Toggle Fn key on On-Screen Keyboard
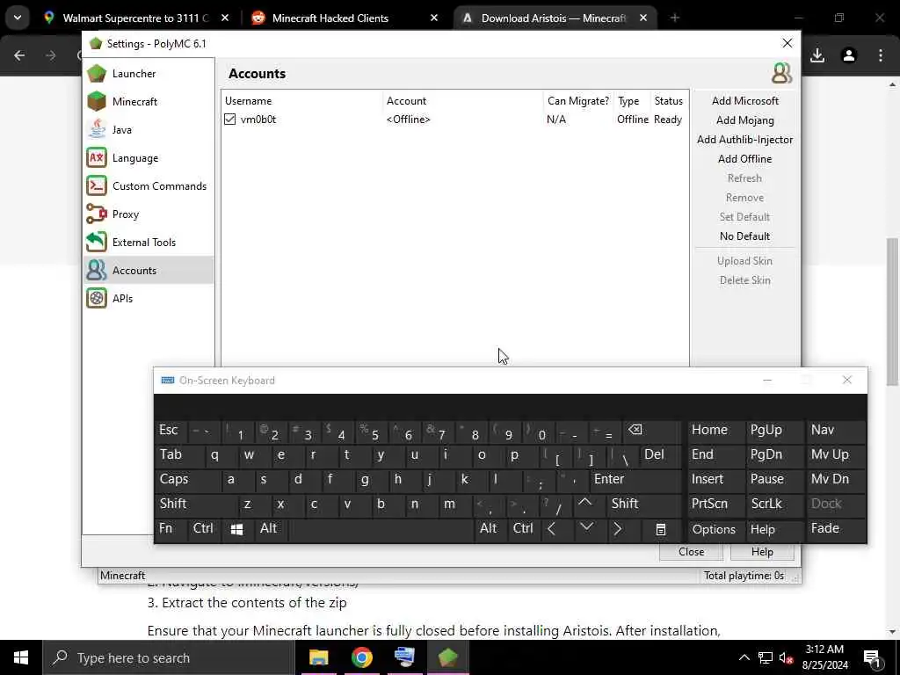This screenshot has height=675, width=900. point(171,528)
